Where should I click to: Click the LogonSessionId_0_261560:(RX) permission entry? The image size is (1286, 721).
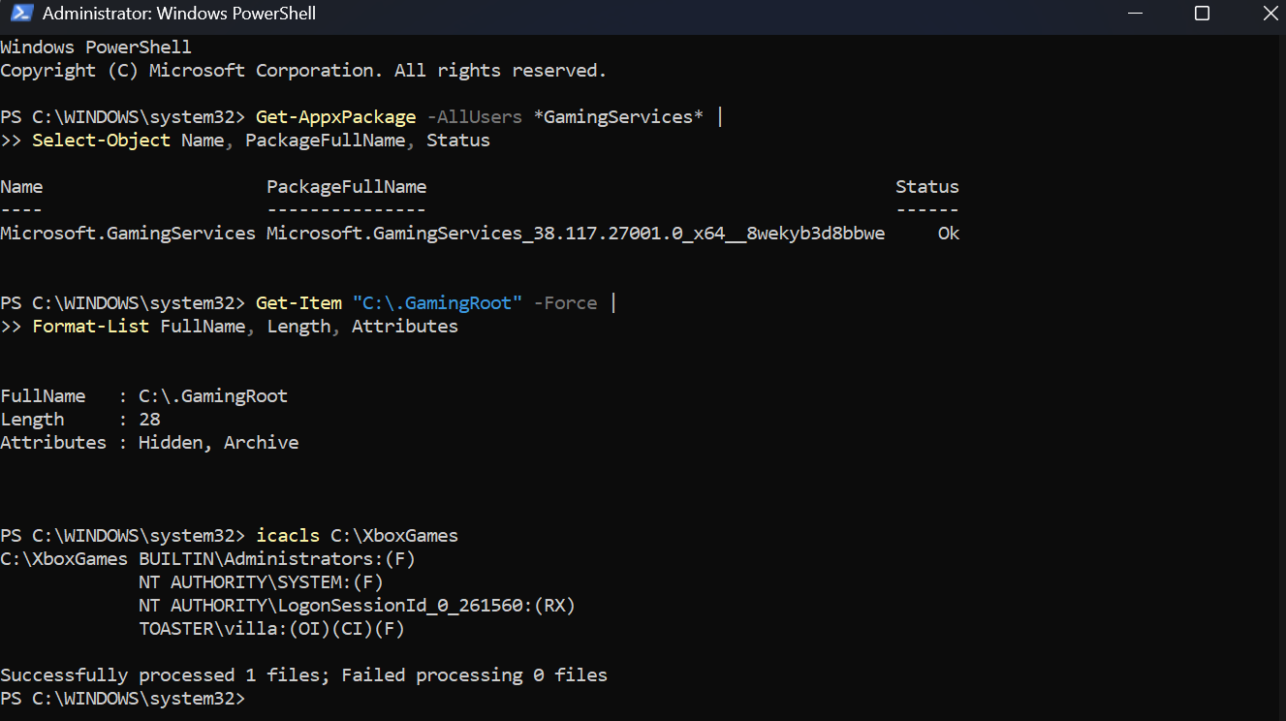tap(357, 606)
